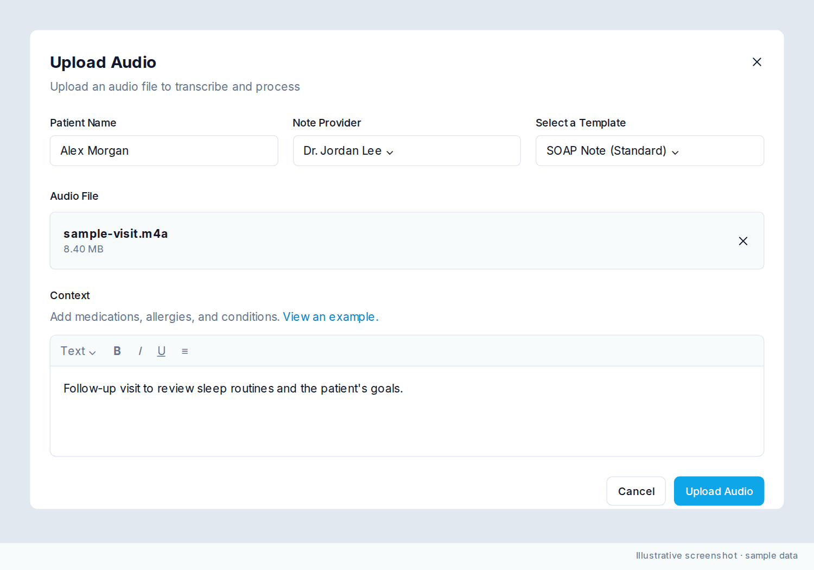The width and height of the screenshot is (814, 570).
Task: Click the 8.40 MB file size text
Action: point(84,249)
